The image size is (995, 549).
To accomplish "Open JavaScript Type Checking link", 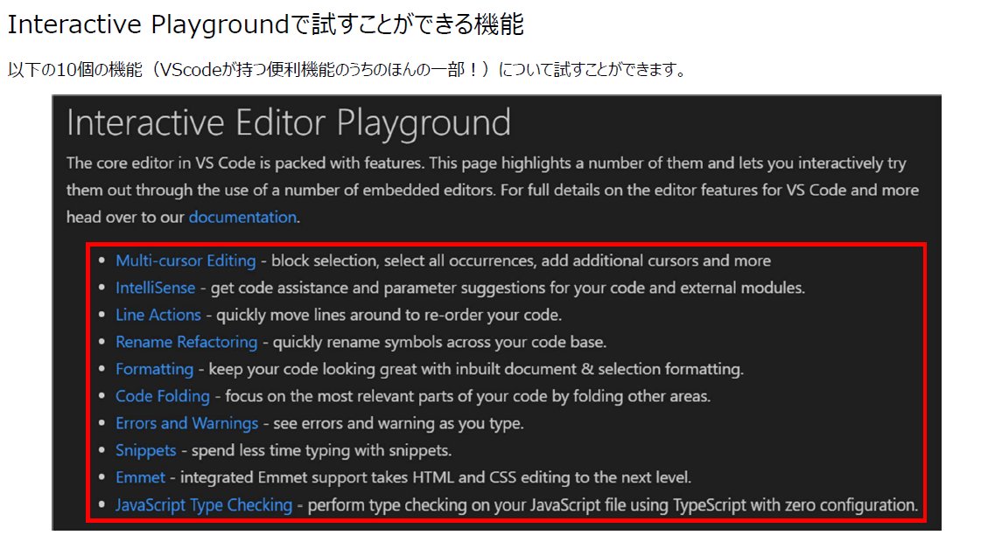I will pyautogui.click(x=204, y=505).
